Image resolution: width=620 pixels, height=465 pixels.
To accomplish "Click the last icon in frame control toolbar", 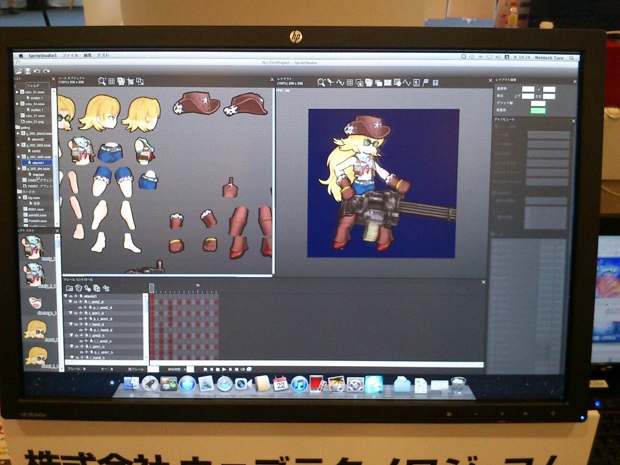I will pos(106,288).
